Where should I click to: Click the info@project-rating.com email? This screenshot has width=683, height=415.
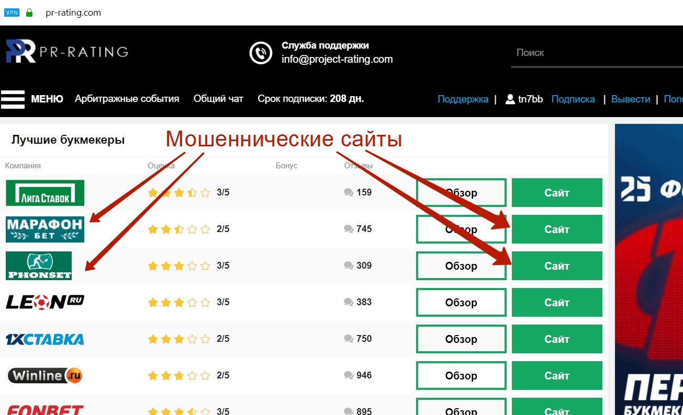click(x=337, y=59)
